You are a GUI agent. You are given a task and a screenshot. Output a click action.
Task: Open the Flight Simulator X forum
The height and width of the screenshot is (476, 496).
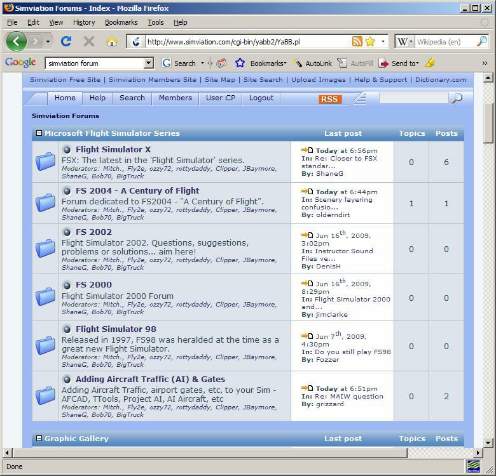tap(113, 149)
